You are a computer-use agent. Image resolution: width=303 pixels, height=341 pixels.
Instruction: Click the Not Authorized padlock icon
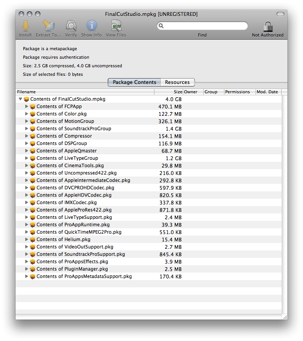click(x=268, y=26)
